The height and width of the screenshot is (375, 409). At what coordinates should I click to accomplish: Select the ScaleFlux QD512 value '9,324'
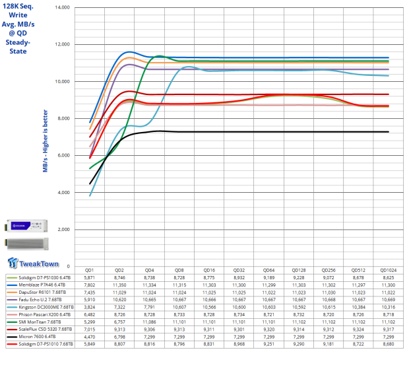tap(358, 329)
